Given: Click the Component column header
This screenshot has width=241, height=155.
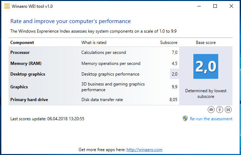Looking at the screenshot, I should (22, 43).
